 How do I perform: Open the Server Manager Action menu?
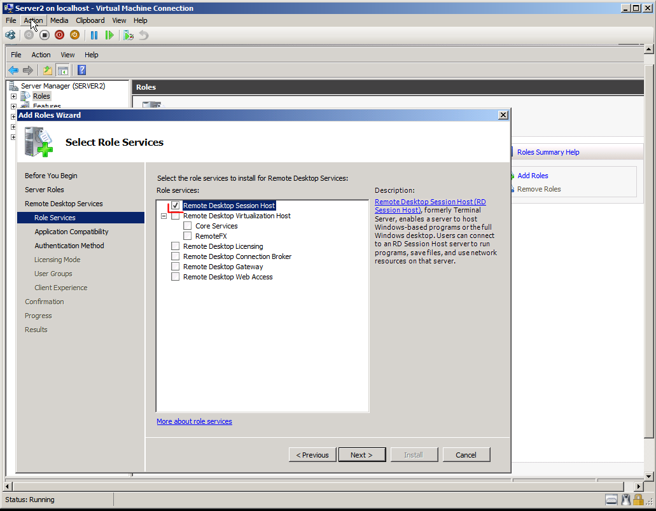pyautogui.click(x=41, y=55)
